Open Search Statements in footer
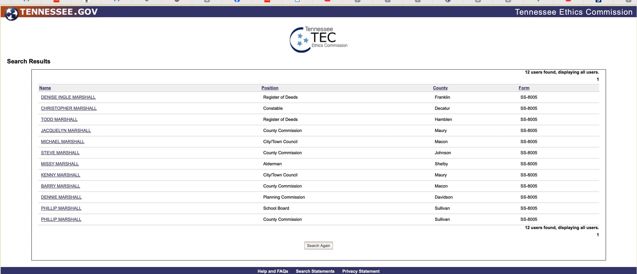The image size is (637, 274). (x=315, y=271)
